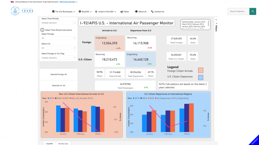Switch to the Monthly Data tab
The width and height of the screenshot is (259, 145).
[63, 143]
